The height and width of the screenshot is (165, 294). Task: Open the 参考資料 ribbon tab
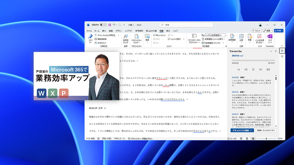[139, 31]
